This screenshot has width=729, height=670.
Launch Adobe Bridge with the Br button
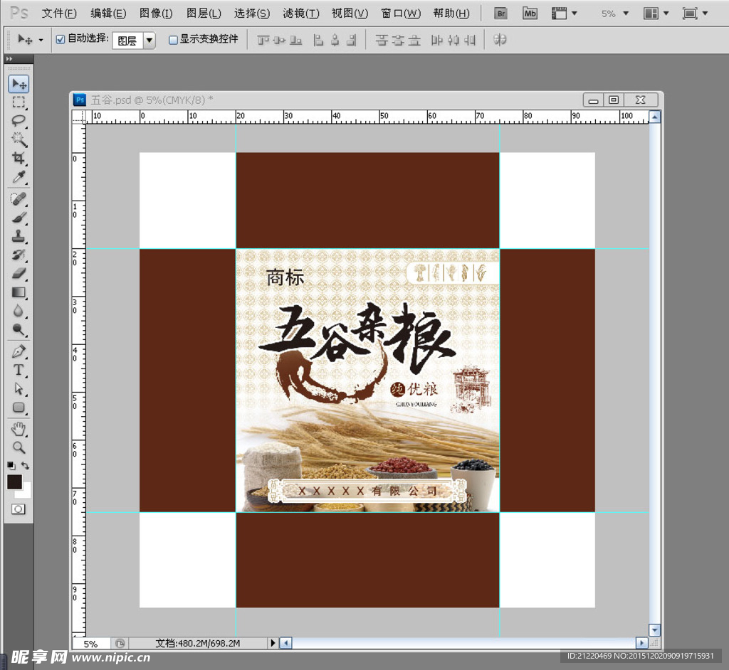pos(501,14)
